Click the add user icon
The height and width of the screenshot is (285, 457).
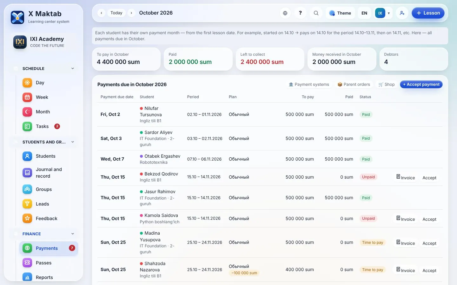(x=402, y=13)
